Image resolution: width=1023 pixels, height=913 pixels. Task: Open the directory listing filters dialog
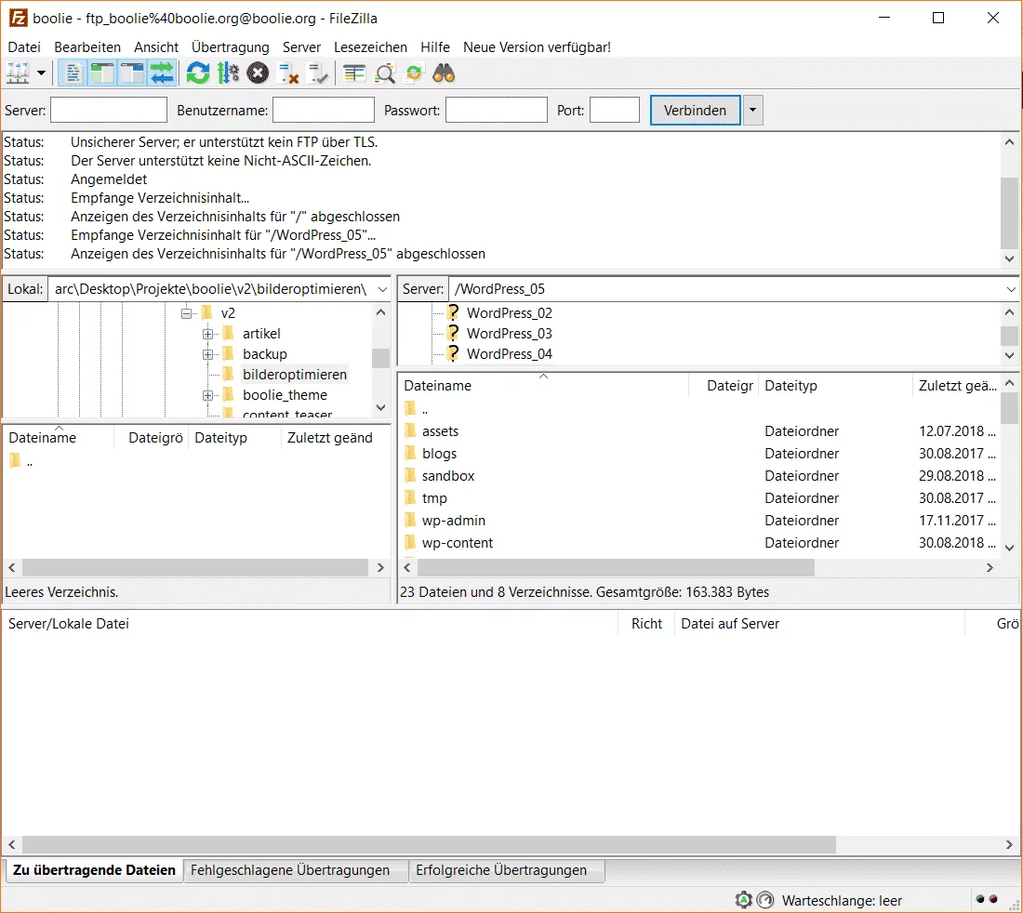tap(354, 73)
